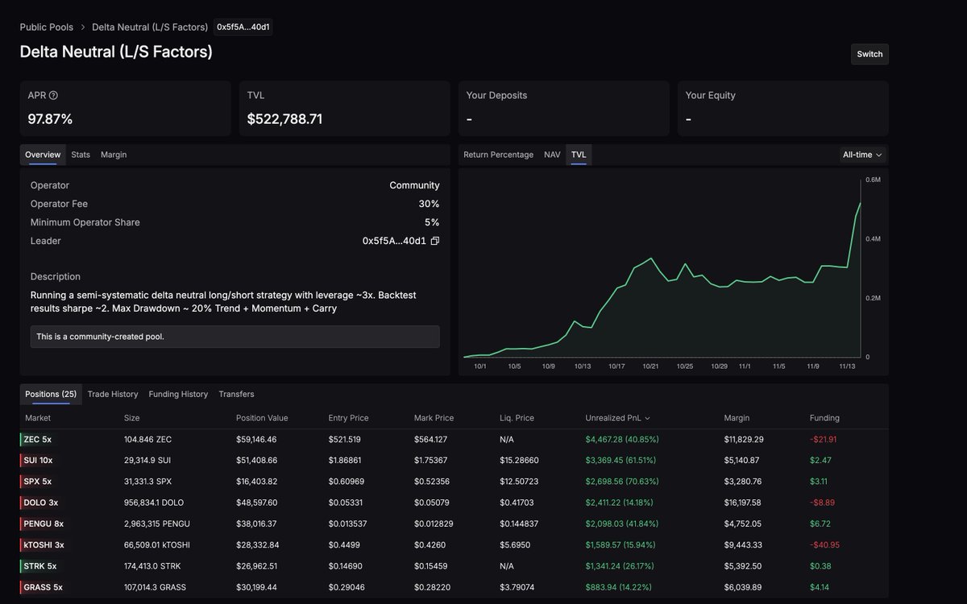Image resolution: width=967 pixels, height=604 pixels.
Task: Toggle chart display to TVL
Action: (x=579, y=154)
